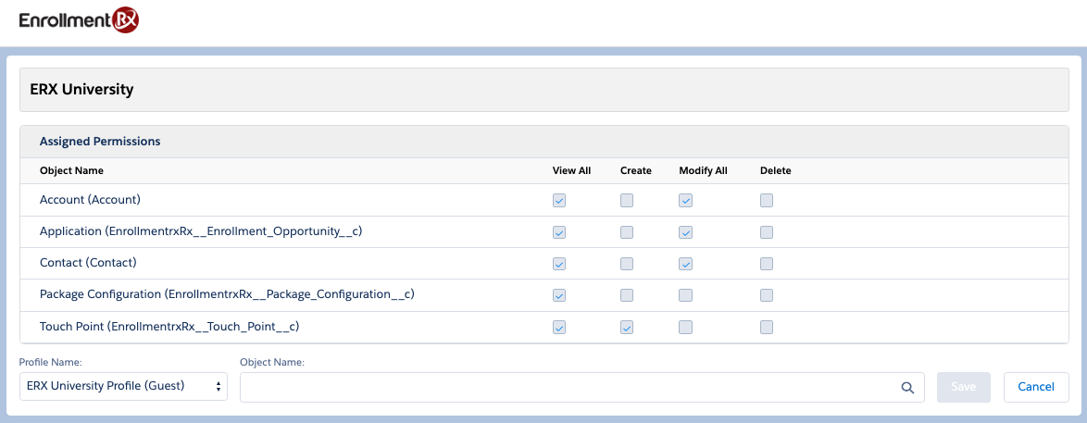
Task: Check Delete for Contact object
Action: 767,264
